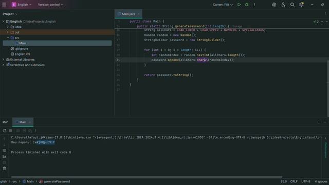Click src breadcrumb in navigation bar
The image size is (329, 185).
pyautogui.click(x=14, y=181)
